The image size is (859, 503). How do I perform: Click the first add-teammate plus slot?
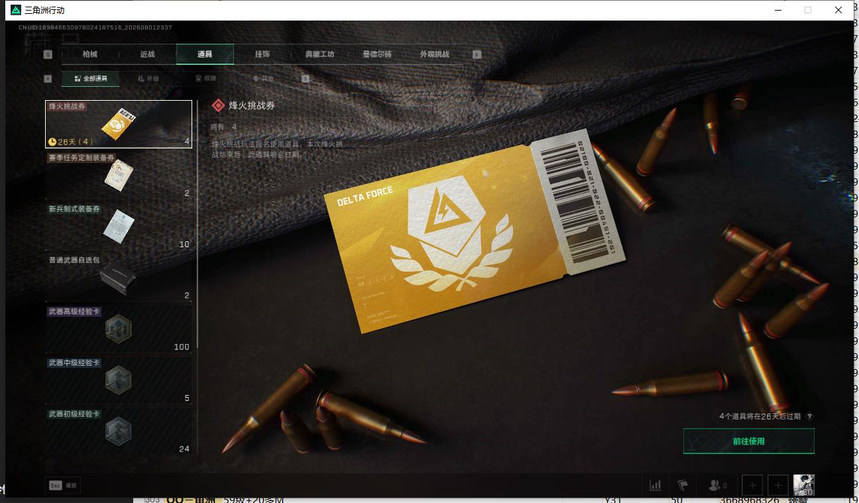(752, 485)
